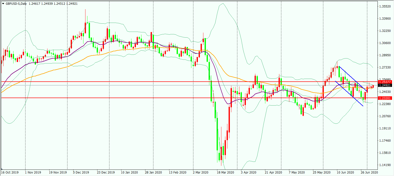Click the 1.35520 price scale label
This screenshot has width=394, height=176.
click(385, 6)
